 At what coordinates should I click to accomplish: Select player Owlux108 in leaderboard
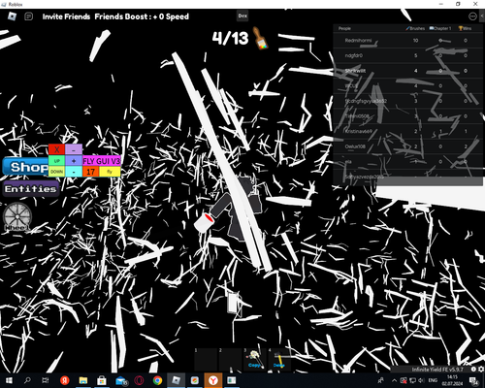(x=408, y=146)
